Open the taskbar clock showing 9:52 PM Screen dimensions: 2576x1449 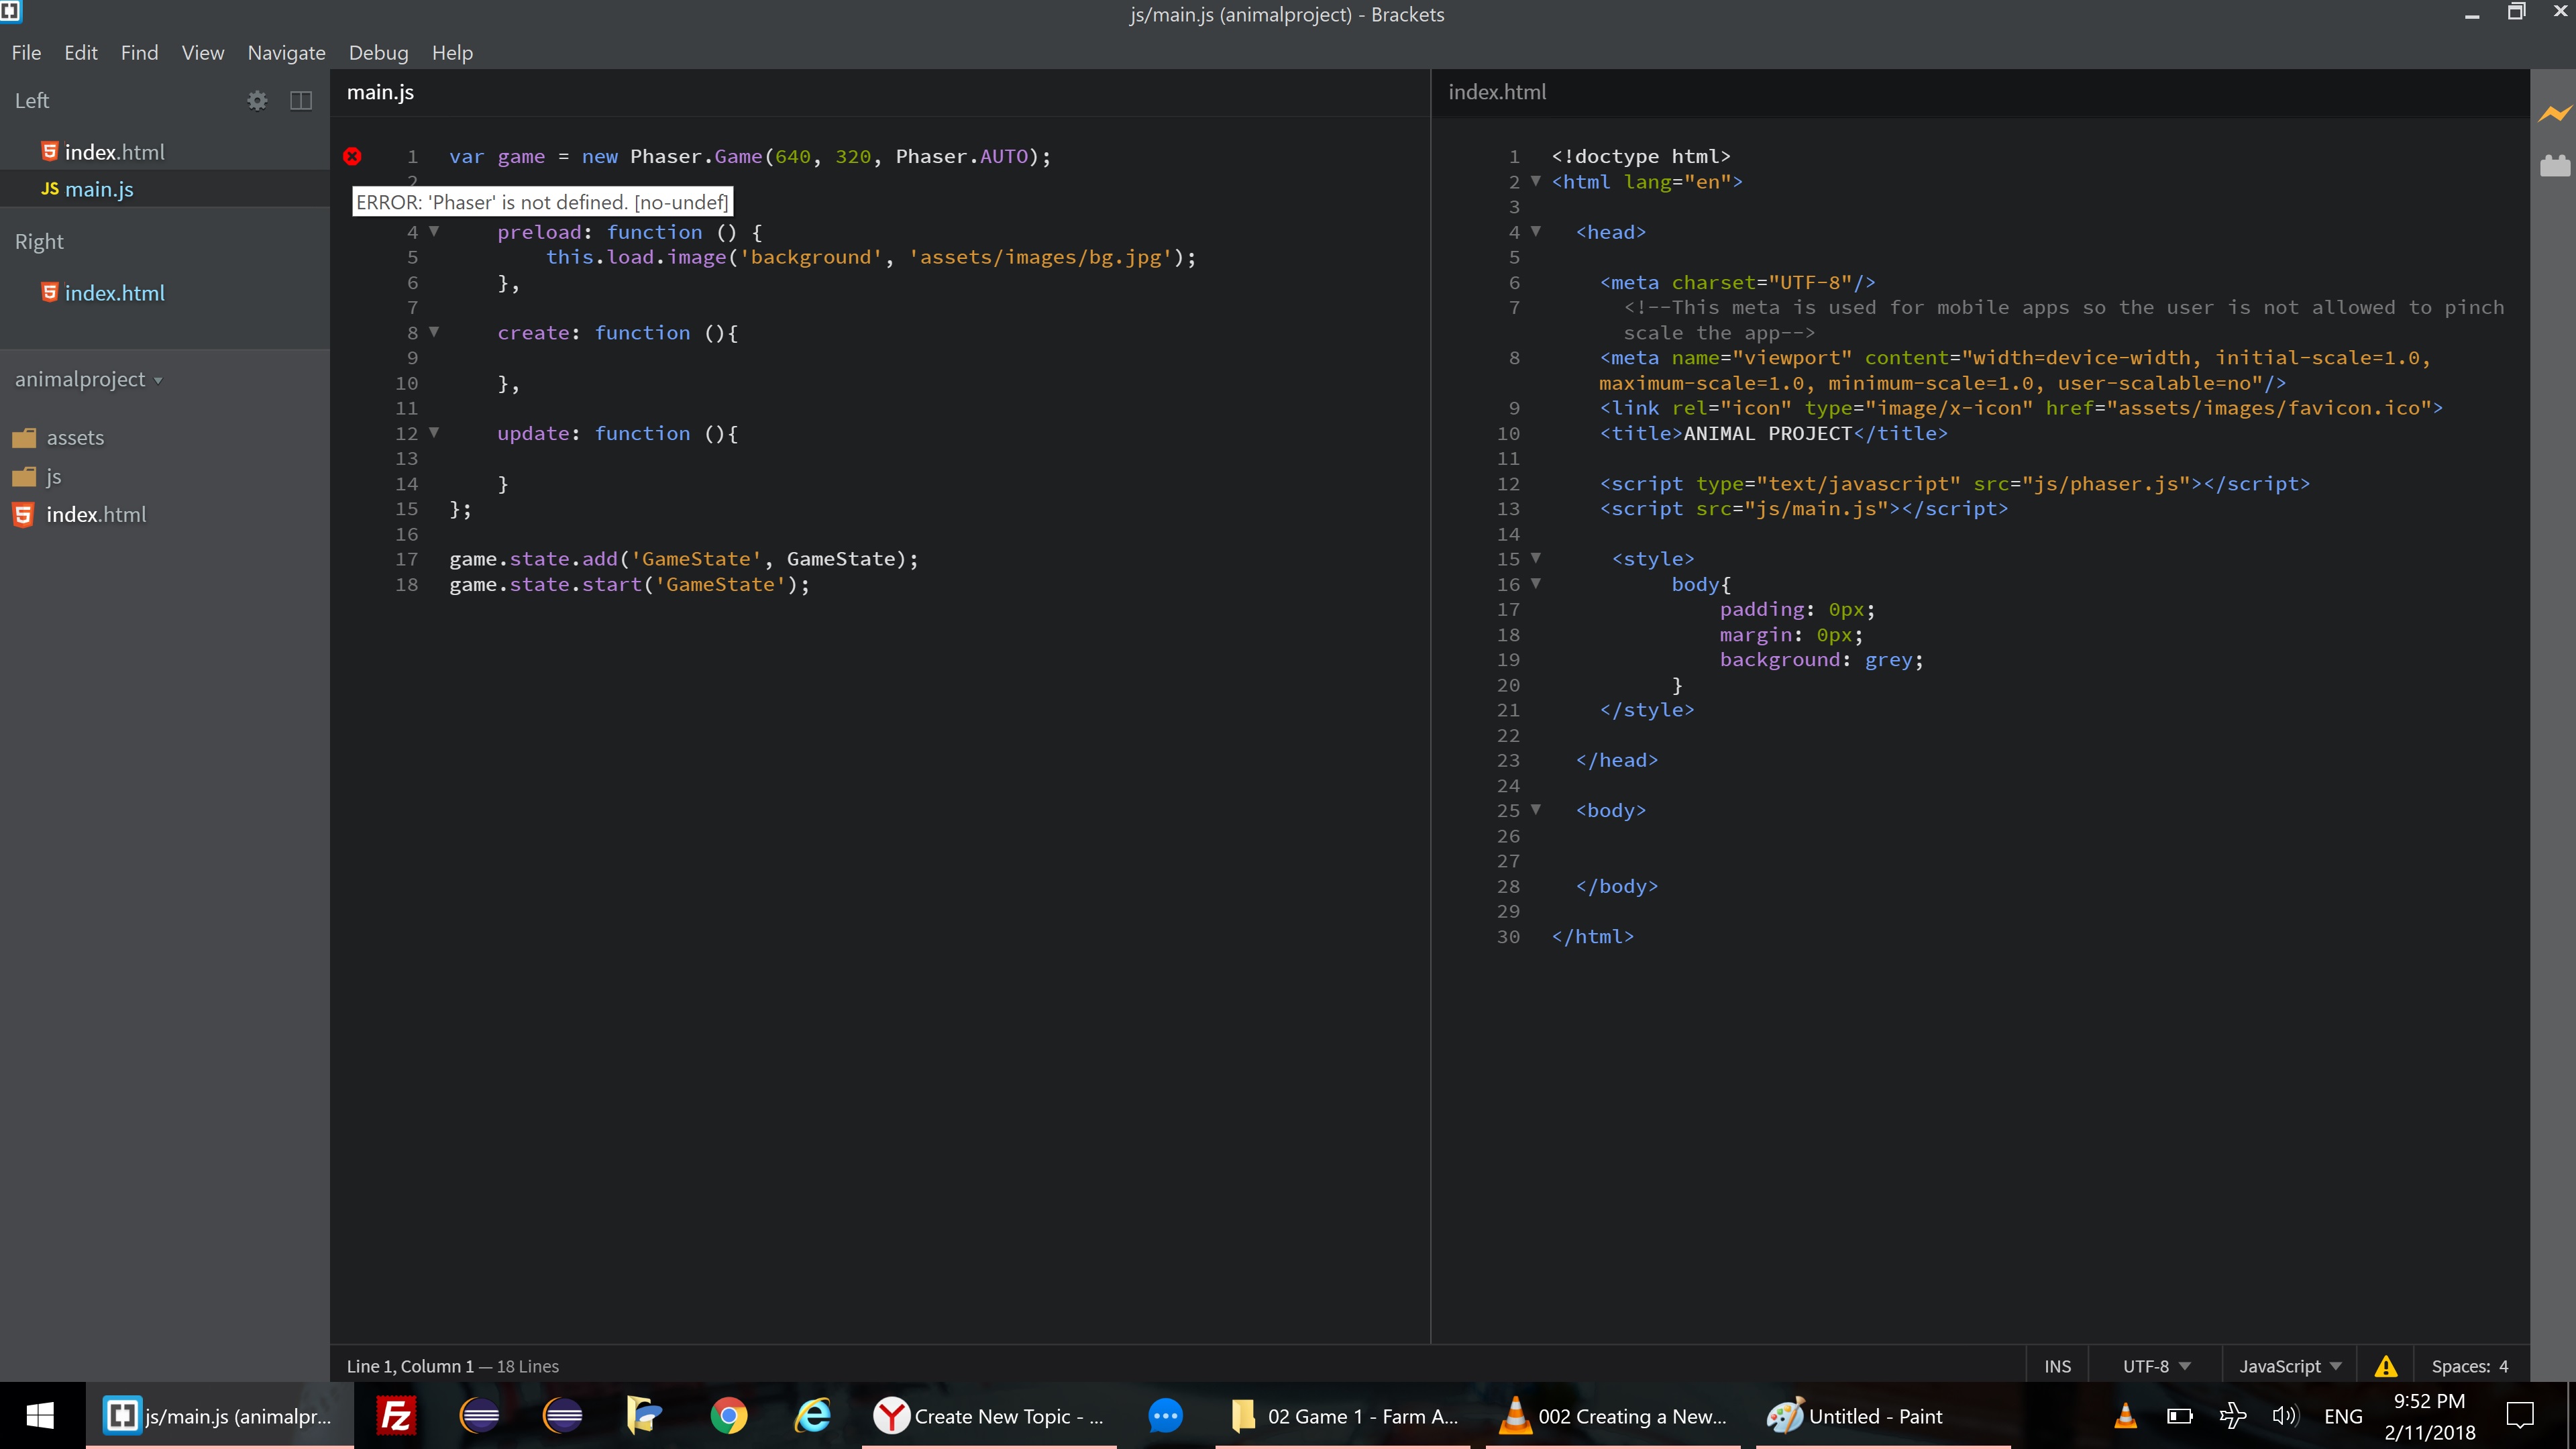[2429, 1416]
